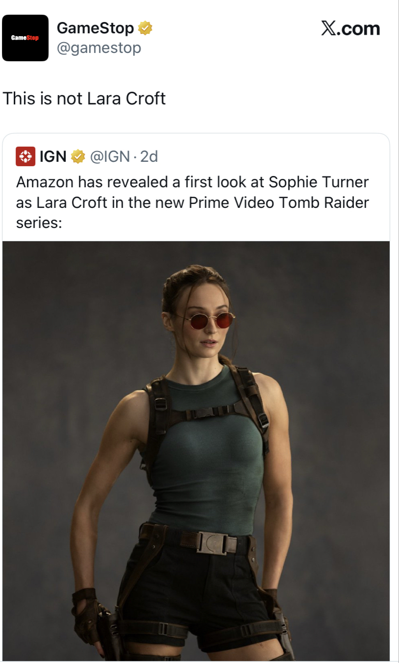Select the "This is not Lara Croft" text
This screenshot has height=663, width=399.
tap(84, 99)
